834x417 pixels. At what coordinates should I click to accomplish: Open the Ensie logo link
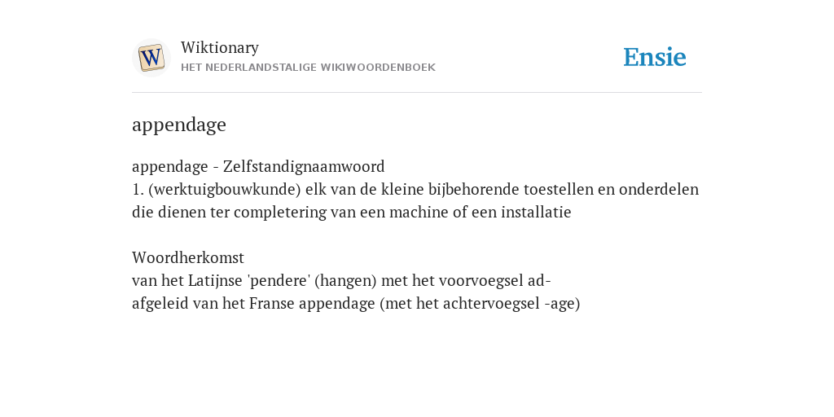655,58
